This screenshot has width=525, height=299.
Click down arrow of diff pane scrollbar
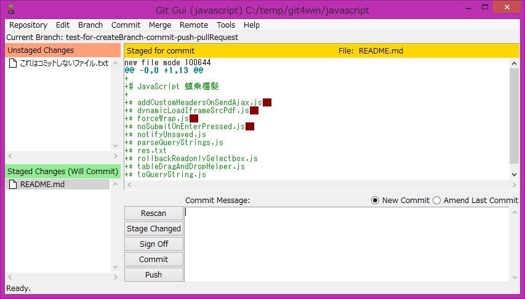click(x=515, y=175)
